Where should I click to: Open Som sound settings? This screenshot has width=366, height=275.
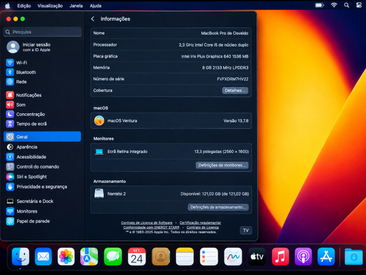(x=42, y=105)
